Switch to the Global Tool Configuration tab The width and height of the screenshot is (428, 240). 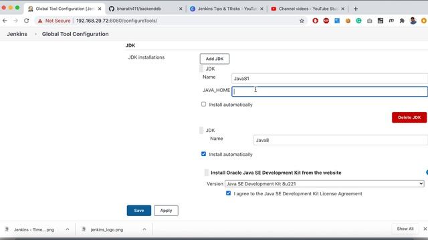tap(64, 9)
